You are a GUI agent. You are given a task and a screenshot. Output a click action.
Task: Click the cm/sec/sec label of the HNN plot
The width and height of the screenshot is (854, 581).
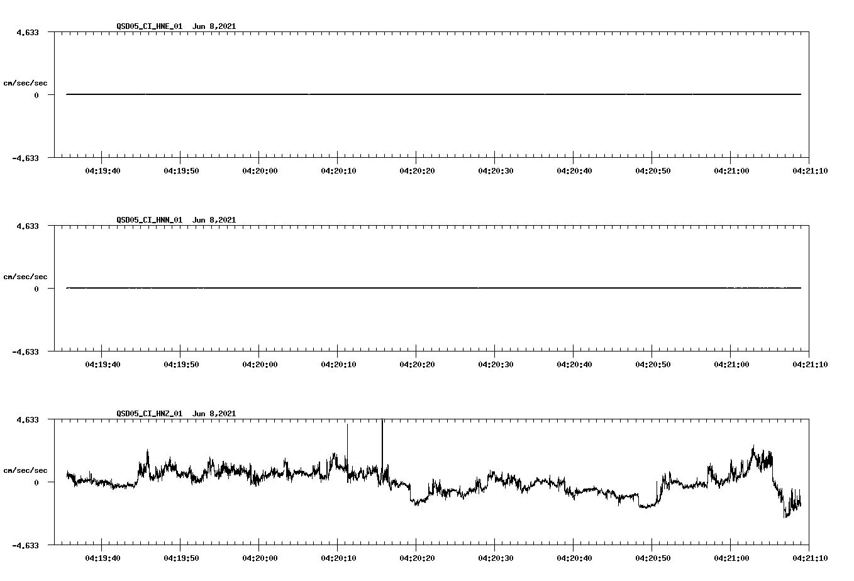tap(25, 277)
